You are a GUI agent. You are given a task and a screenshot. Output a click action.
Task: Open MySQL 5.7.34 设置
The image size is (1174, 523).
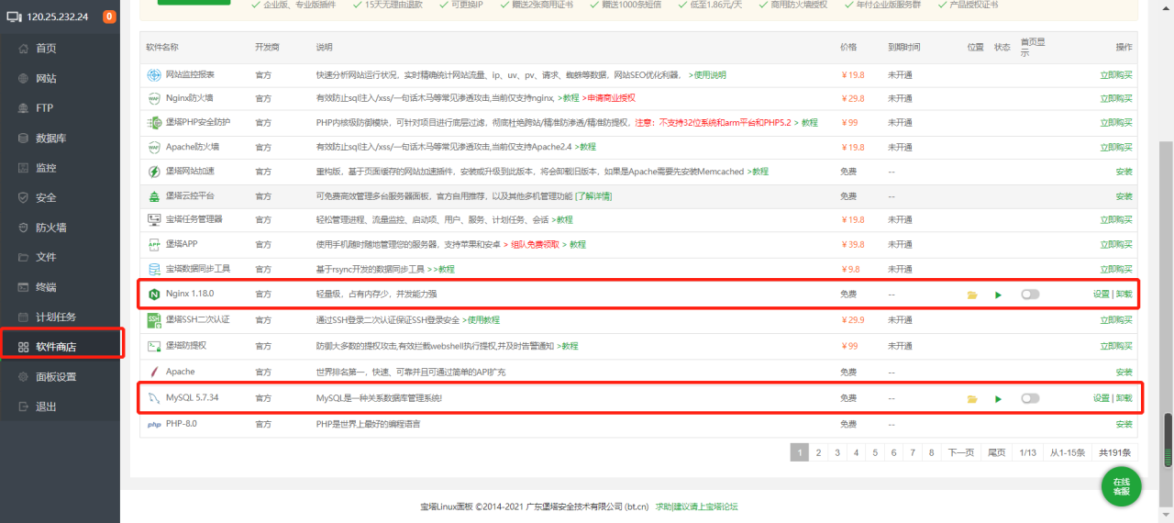tap(1101, 398)
